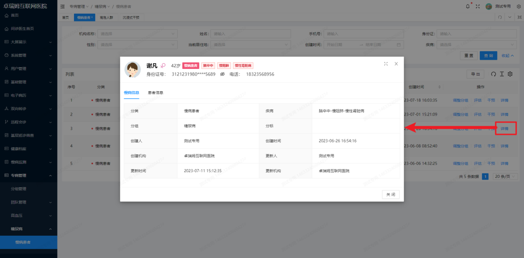Screen dimensions: 524x258
Task: Open 团队管理 submenu in sidebar
Action: [x=29, y=202]
